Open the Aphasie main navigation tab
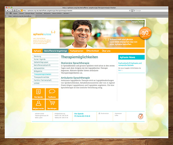The height and width of the screenshot is (145, 173). click(37, 51)
